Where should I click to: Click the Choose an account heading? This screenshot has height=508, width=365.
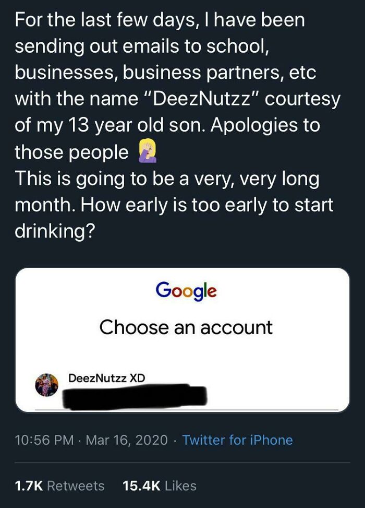tap(186, 327)
